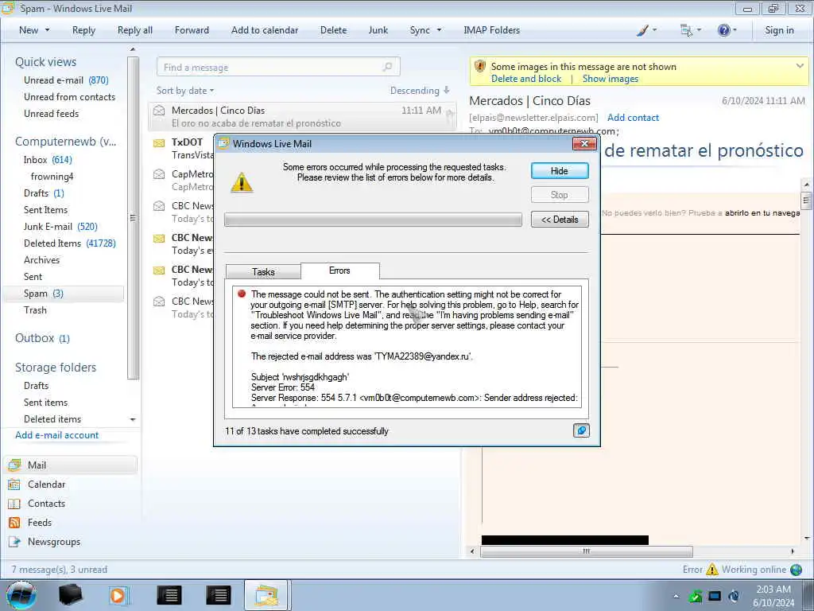Click the Contacts shortcut icon
This screenshot has width=814, height=611.
click(x=14, y=504)
